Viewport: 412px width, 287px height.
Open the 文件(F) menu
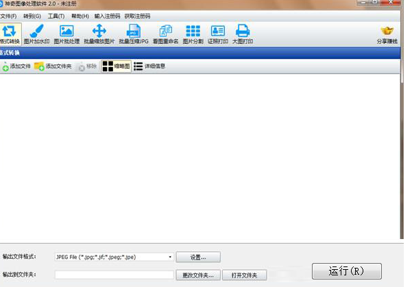coord(8,16)
